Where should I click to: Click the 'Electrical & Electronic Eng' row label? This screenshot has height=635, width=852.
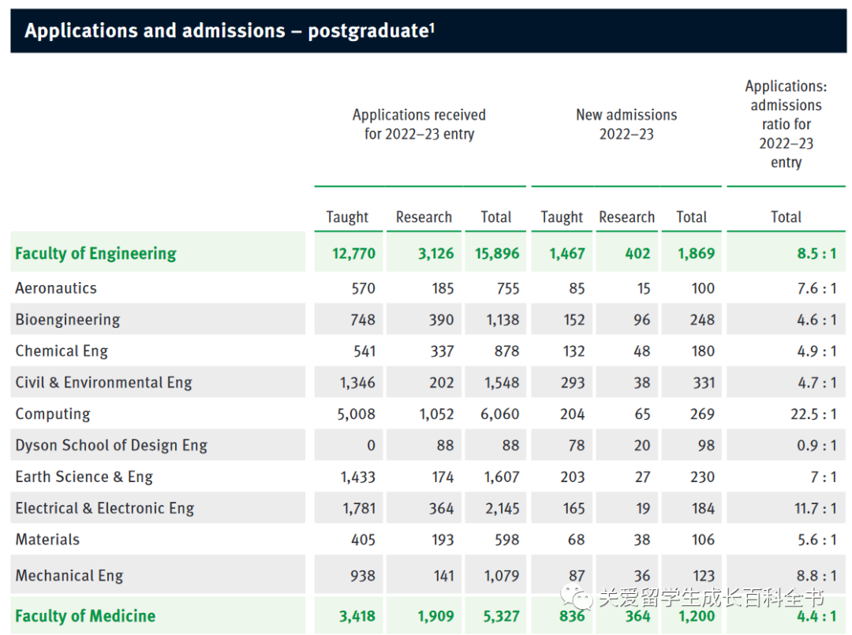click(105, 508)
